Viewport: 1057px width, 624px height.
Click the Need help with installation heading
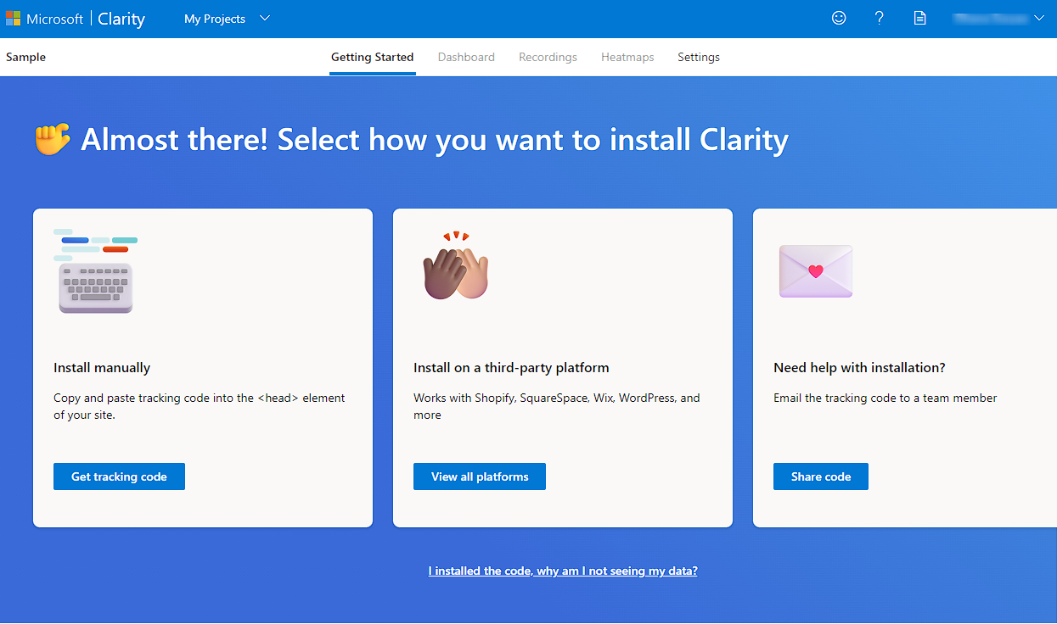click(859, 368)
